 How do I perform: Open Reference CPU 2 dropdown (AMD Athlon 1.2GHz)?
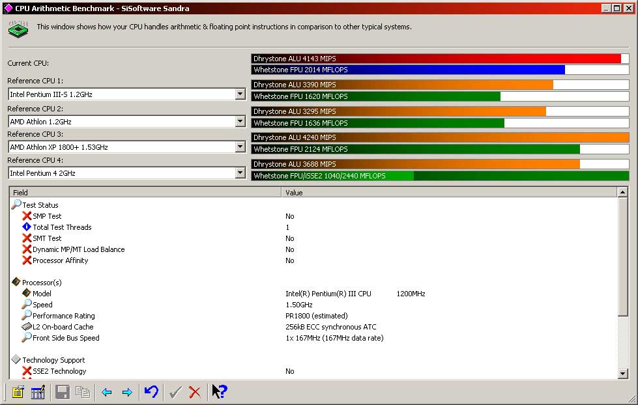click(x=240, y=121)
